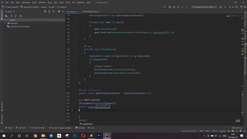Open the Unit Tests tool window
Viewport: 247px width, 139px height.
(x=20, y=128)
